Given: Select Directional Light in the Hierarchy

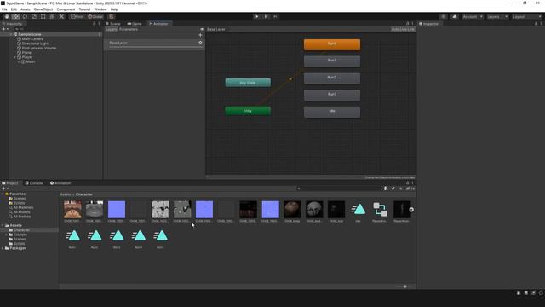Looking at the screenshot, I should click(35, 43).
